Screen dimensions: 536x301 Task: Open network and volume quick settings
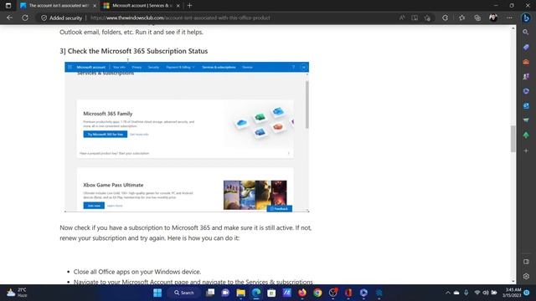pyautogui.click(x=486, y=293)
